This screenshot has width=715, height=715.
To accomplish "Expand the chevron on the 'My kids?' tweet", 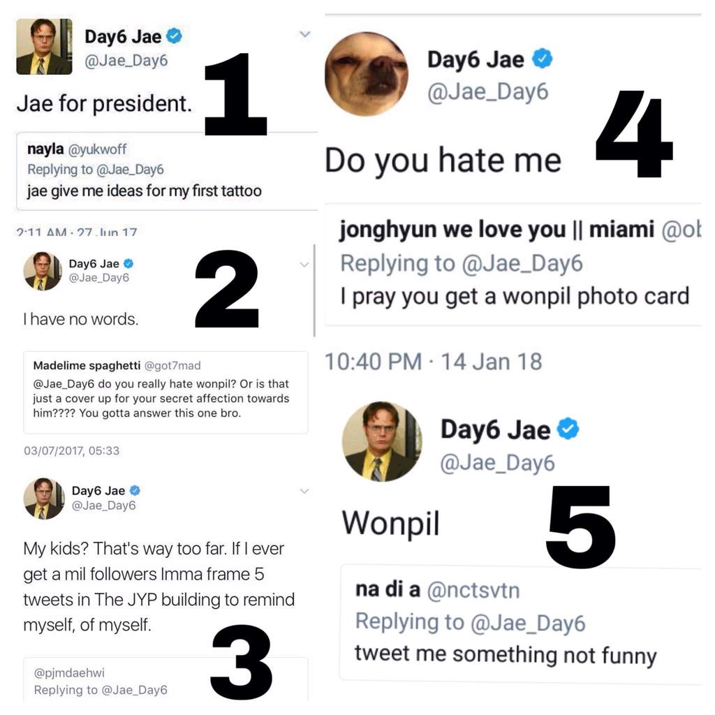I will coord(304,491).
